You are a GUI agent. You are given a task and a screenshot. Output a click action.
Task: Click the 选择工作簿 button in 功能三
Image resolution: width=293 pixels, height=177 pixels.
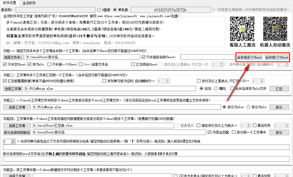(x=17, y=107)
